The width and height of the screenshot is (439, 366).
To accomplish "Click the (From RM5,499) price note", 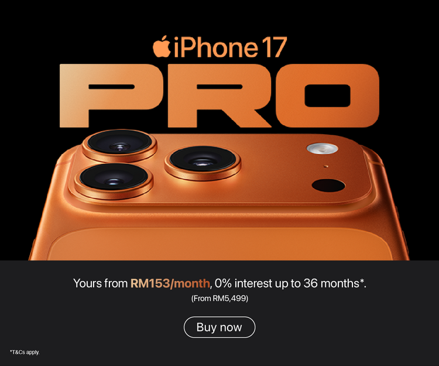I will [x=220, y=299].
